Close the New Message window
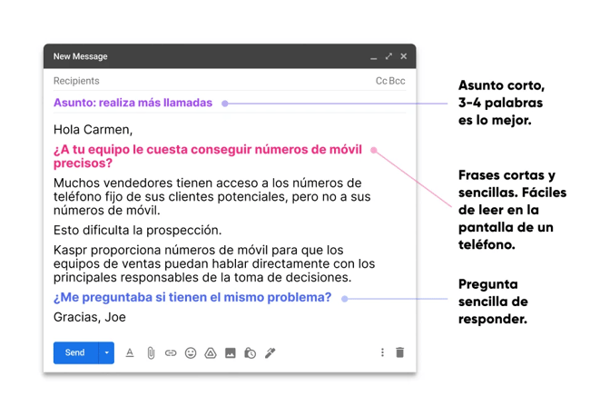 [x=404, y=56]
